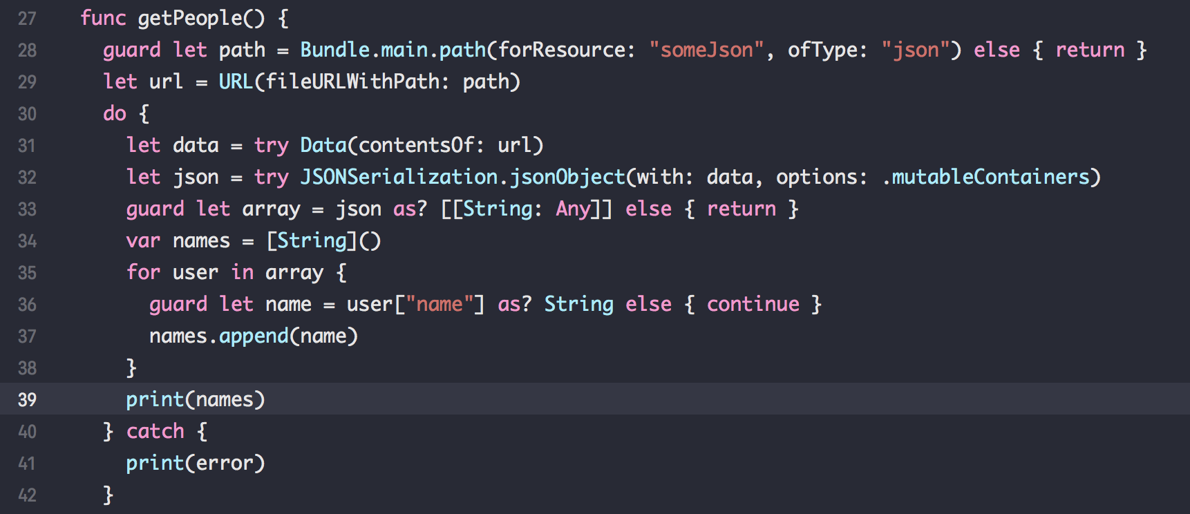Viewport: 1190px width, 514px height.
Task: Click line number 42 in the gutter
Action: click(x=27, y=495)
